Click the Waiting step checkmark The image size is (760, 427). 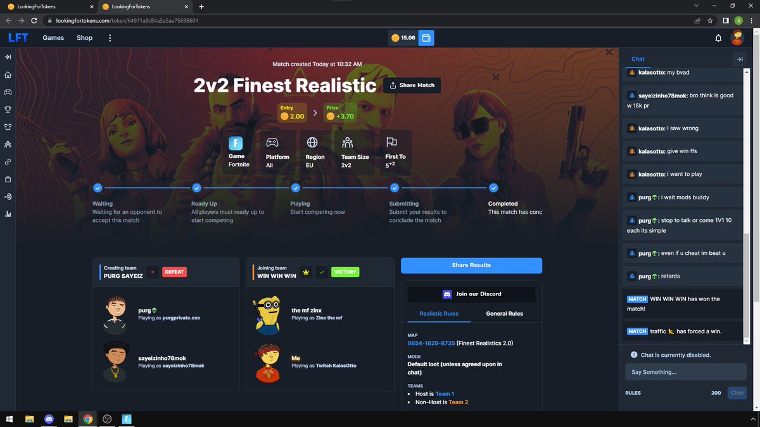coord(98,188)
